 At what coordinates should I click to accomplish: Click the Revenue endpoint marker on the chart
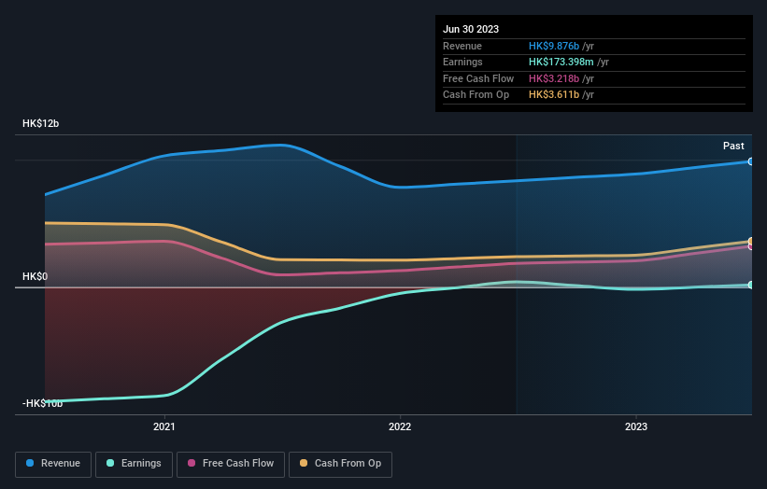(751, 161)
